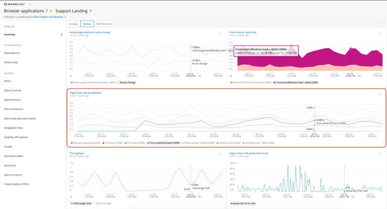Toggle Window load + AJAX (50%) legend series
387x209 pixels.
[x=258, y=143]
